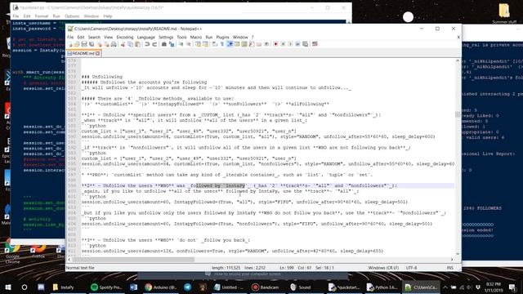Screen dimensions: 523x294
Task: Open the Plugins menu
Action: (222, 37)
